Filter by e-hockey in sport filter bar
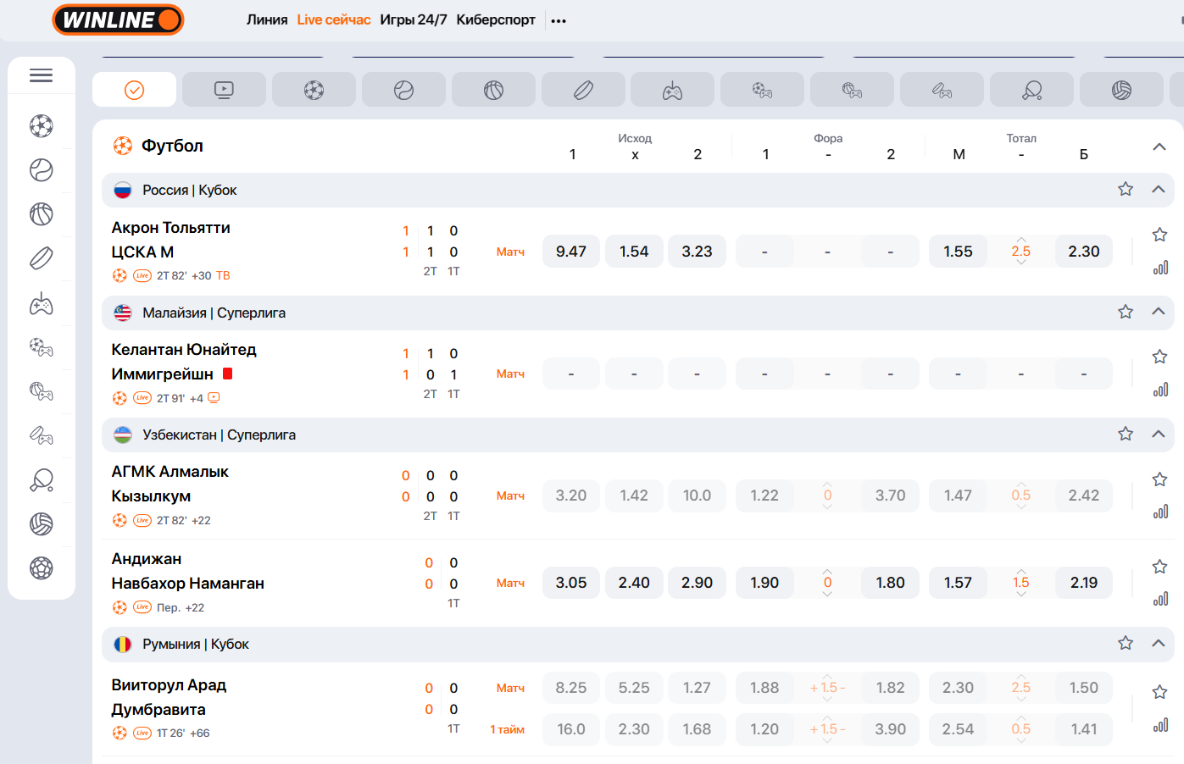1184x764 pixels. pyautogui.click(x=942, y=90)
